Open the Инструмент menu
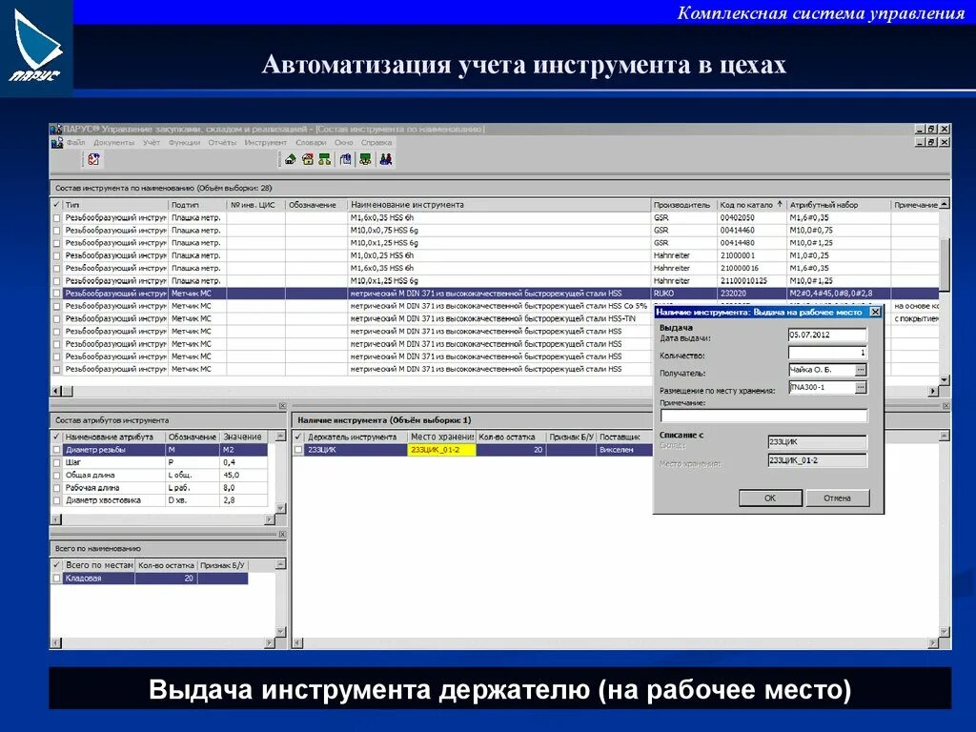The height and width of the screenshot is (732, 976). pyautogui.click(x=266, y=143)
